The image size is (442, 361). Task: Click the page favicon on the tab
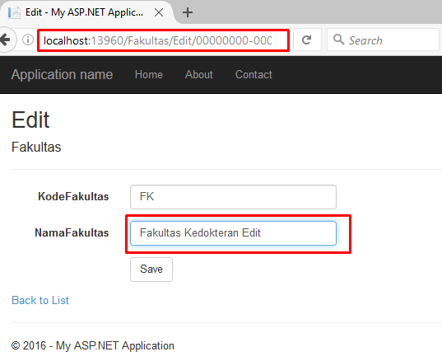pos(14,12)
